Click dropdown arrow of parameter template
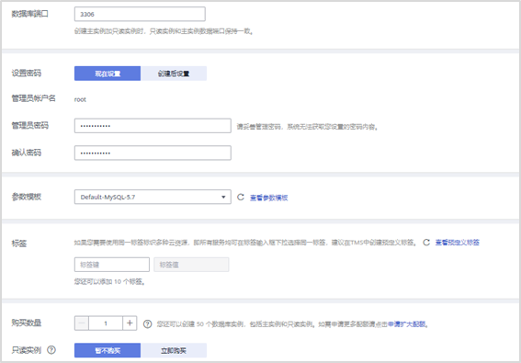521x363 pixels. click(x=223, y=198)
